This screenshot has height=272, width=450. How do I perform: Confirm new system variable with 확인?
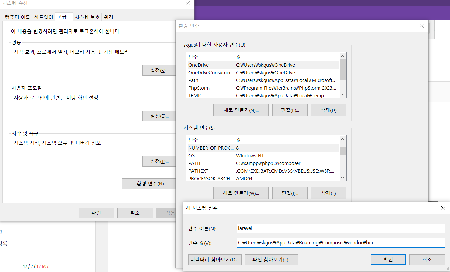[388, 260]
